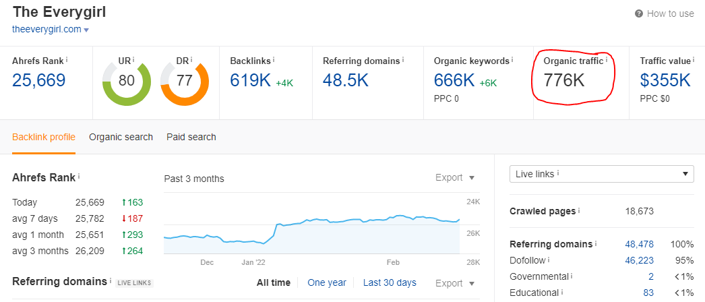Open the Export dropdown for Ahrefs Rank chart
Image resolution: width=705 pixels, height=302 pixels.
[x=454, y=178]
